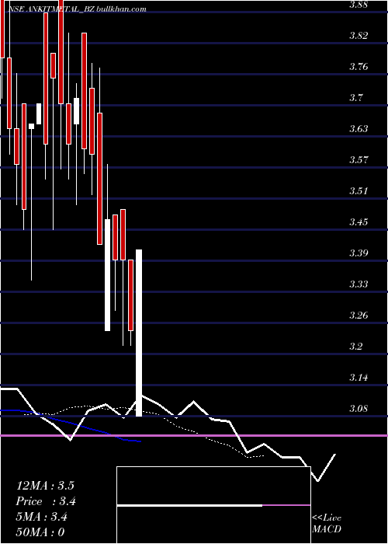The height and width of the screenshot is (544, 388).
Task: Click the 3.26 price axis label
Action: 360,316
